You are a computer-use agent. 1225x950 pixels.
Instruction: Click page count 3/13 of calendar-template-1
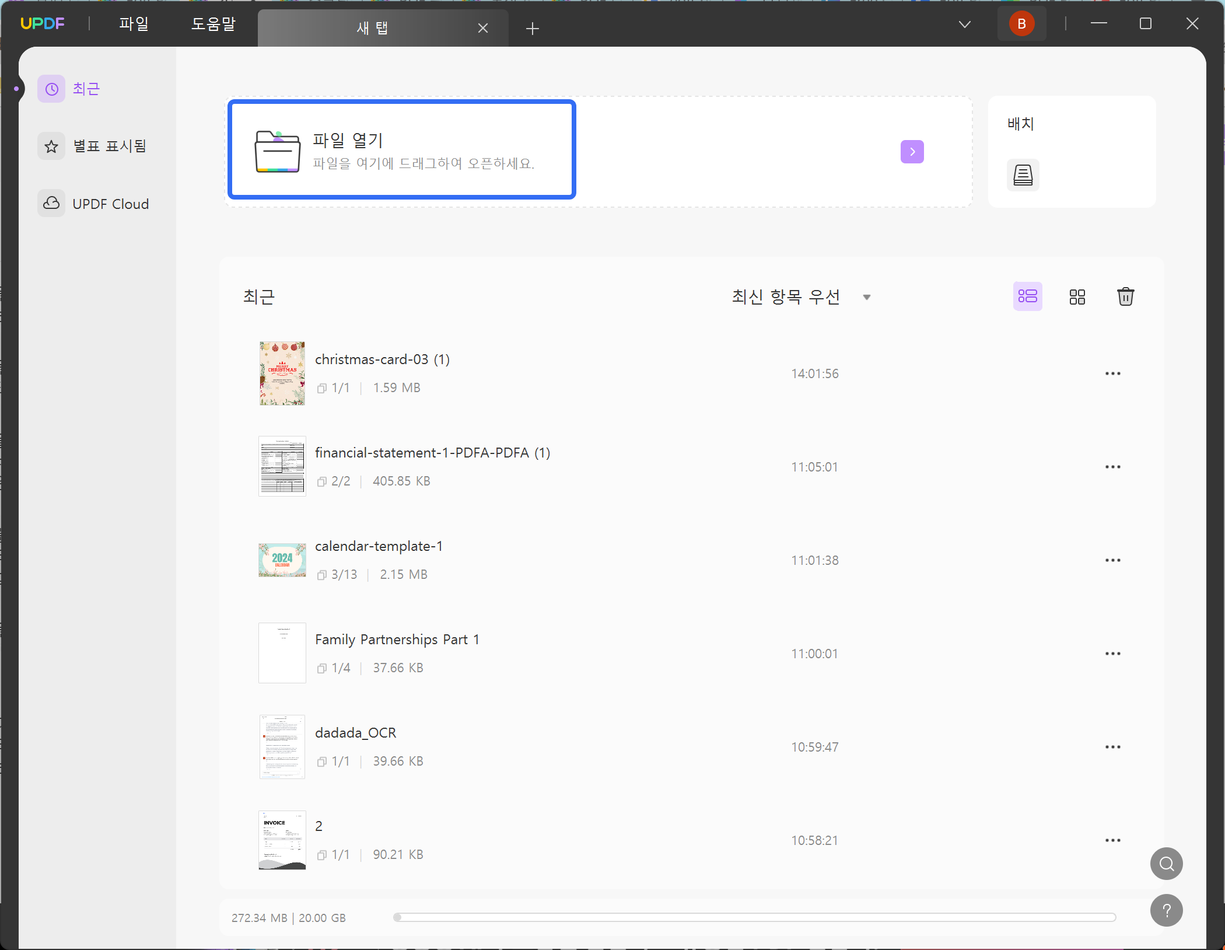pyautogui.click(x=344, y=574)
